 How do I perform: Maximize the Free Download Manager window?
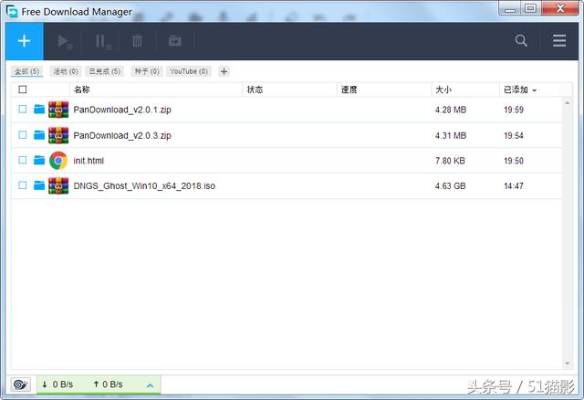click(x=531, y=8)
